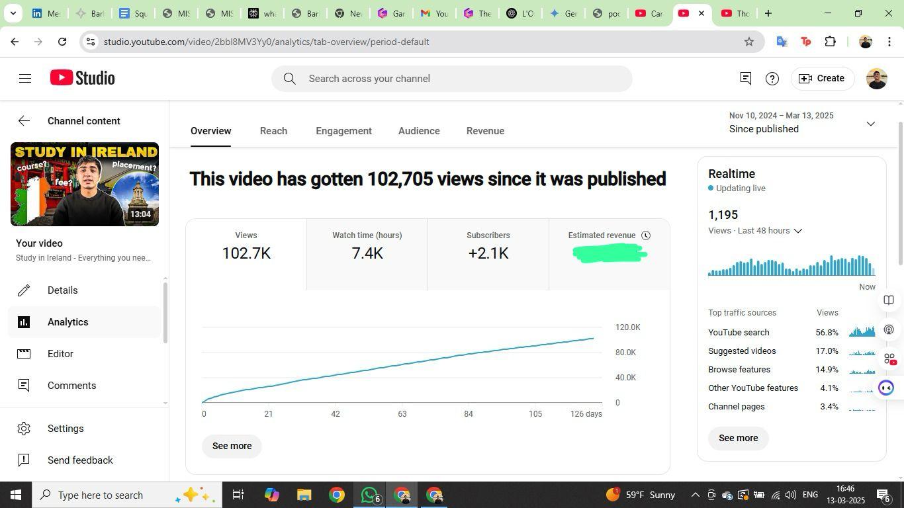
Task: Bookmark this page with star icon
Action: pos(748,42)
